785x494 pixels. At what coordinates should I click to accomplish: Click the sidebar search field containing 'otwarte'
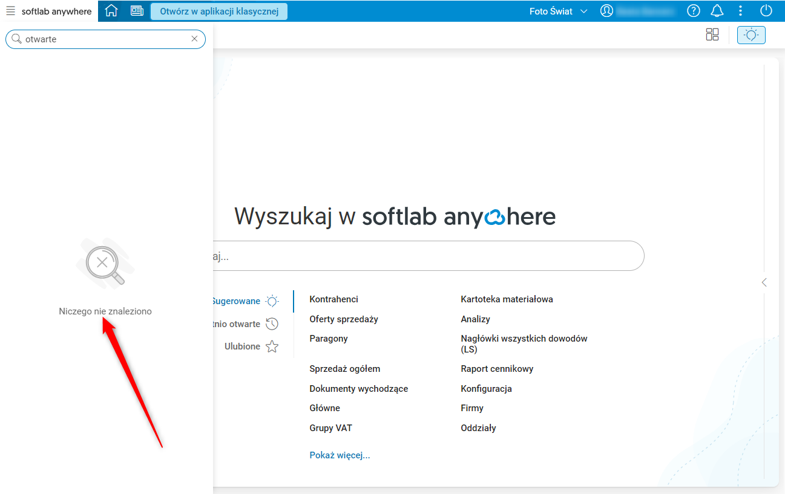pos(105,39)
